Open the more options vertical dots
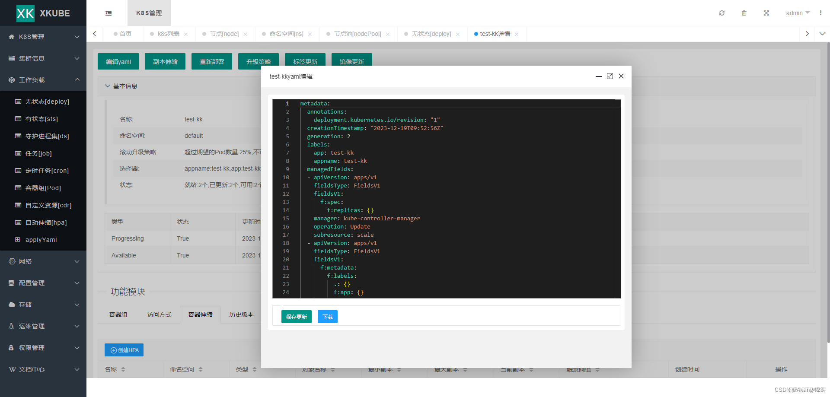The height and width of the screenshot is (397, 830). 820,13
